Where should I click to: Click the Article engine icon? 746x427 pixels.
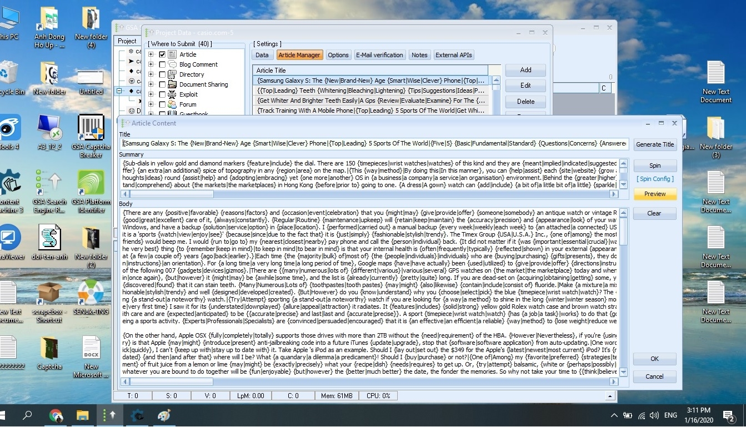click(x=172, y=54)
